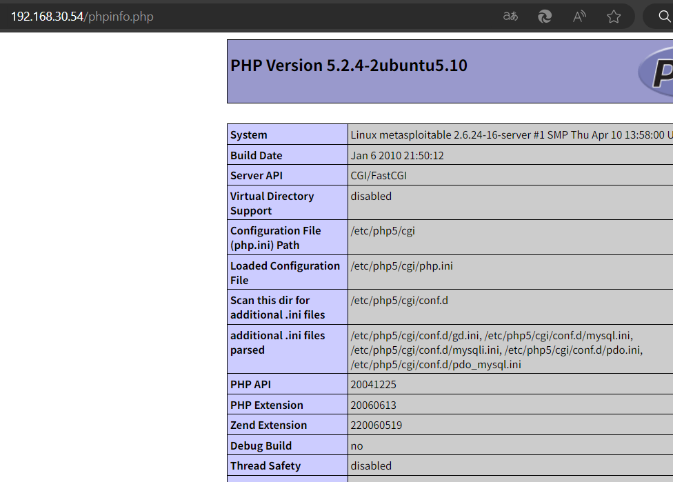Click the 'PHP Version 5.2.4-2ubuntu5.10' heading

[x=348, y=66]
